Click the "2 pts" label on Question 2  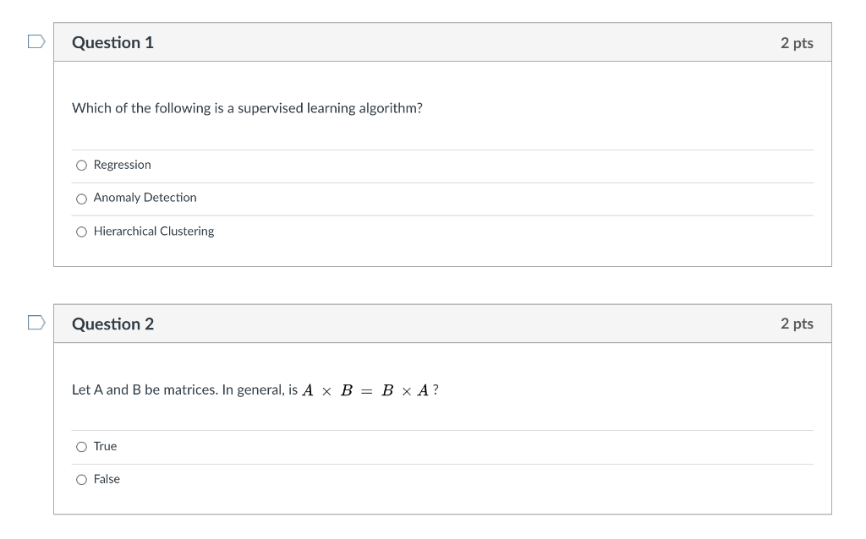pos(797,324)
